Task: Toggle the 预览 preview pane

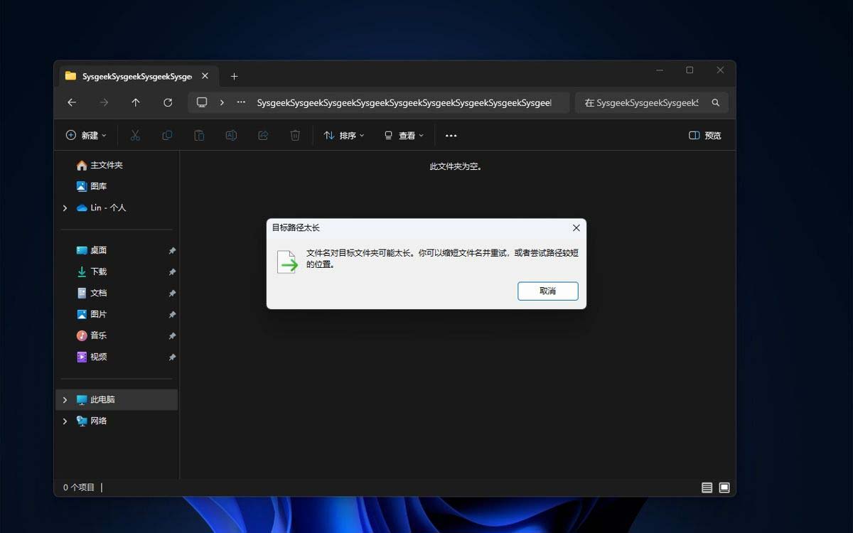Action: pyautogui.click(x=705, y=135)
